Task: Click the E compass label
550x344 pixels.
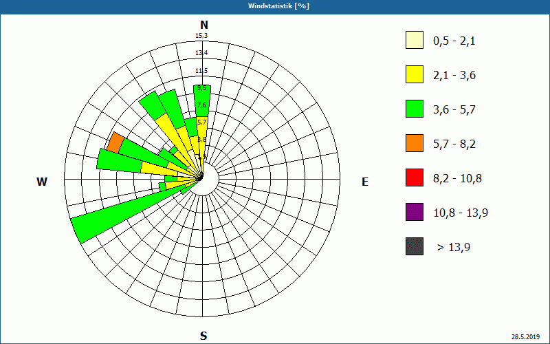Action: tap(365, 182)
